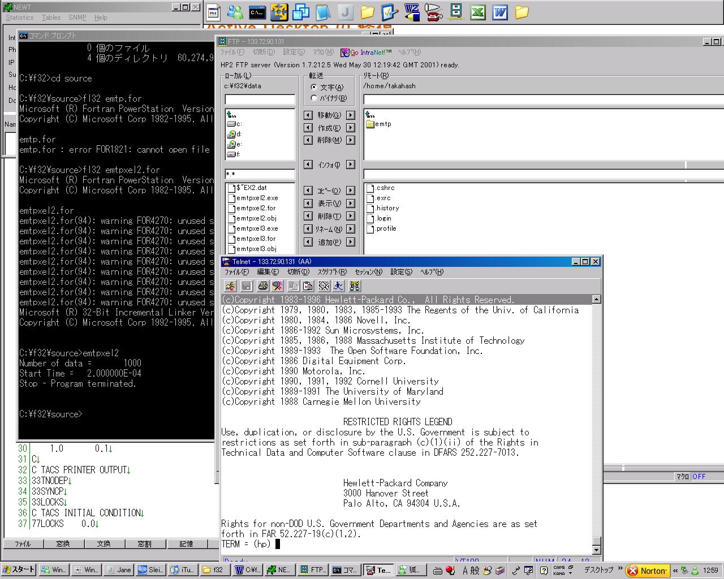Screen dimensions: 724x579
Task: Open the yellow arrows icon in shortcut bar
Action: 279,12
